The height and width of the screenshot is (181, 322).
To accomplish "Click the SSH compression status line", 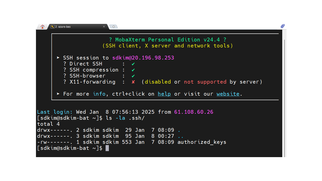I will [x=99, y=70].
